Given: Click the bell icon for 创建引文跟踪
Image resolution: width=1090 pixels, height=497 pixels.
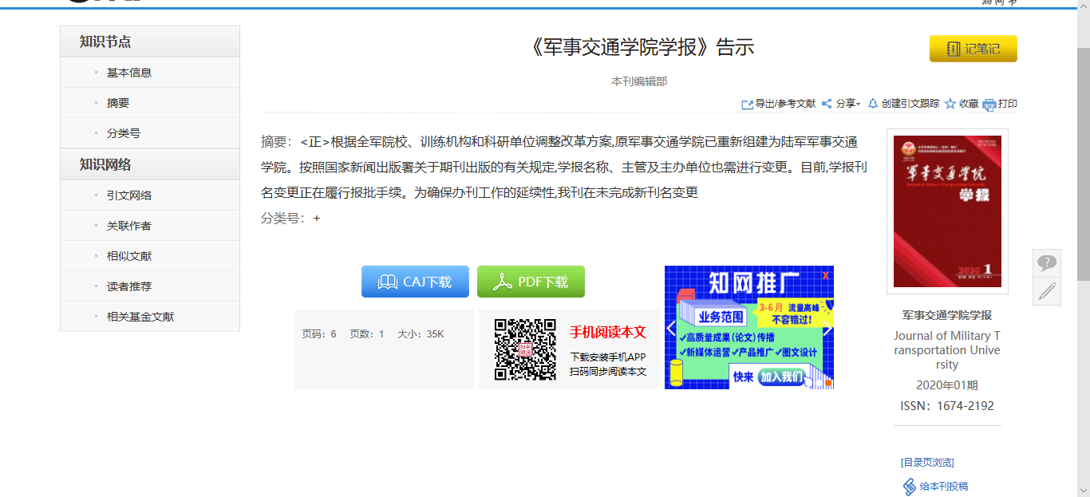Looking at the screenshot, I should tap(873, 104).
